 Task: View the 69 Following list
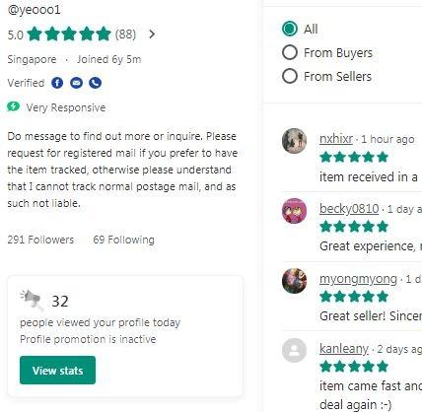[x=123, y=240]
